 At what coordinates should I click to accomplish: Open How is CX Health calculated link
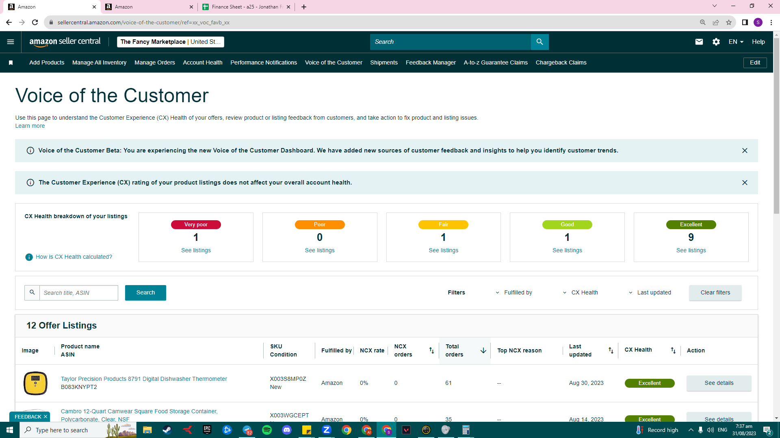(x=74, y=257)
